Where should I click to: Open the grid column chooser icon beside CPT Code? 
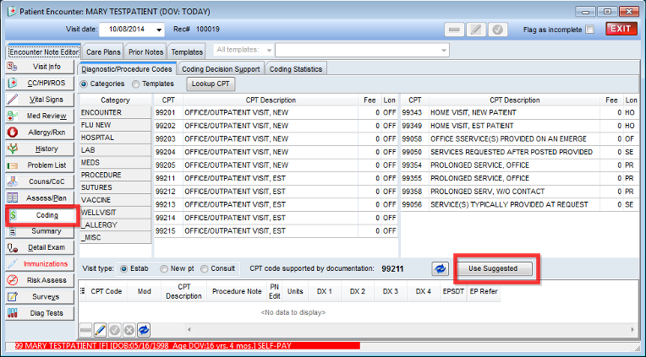(x=82, y=291)
